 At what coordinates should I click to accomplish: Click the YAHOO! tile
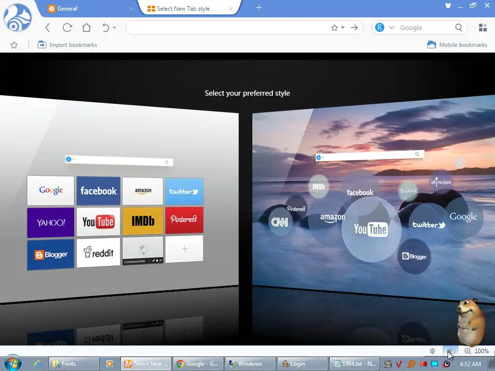pos(50,222)
